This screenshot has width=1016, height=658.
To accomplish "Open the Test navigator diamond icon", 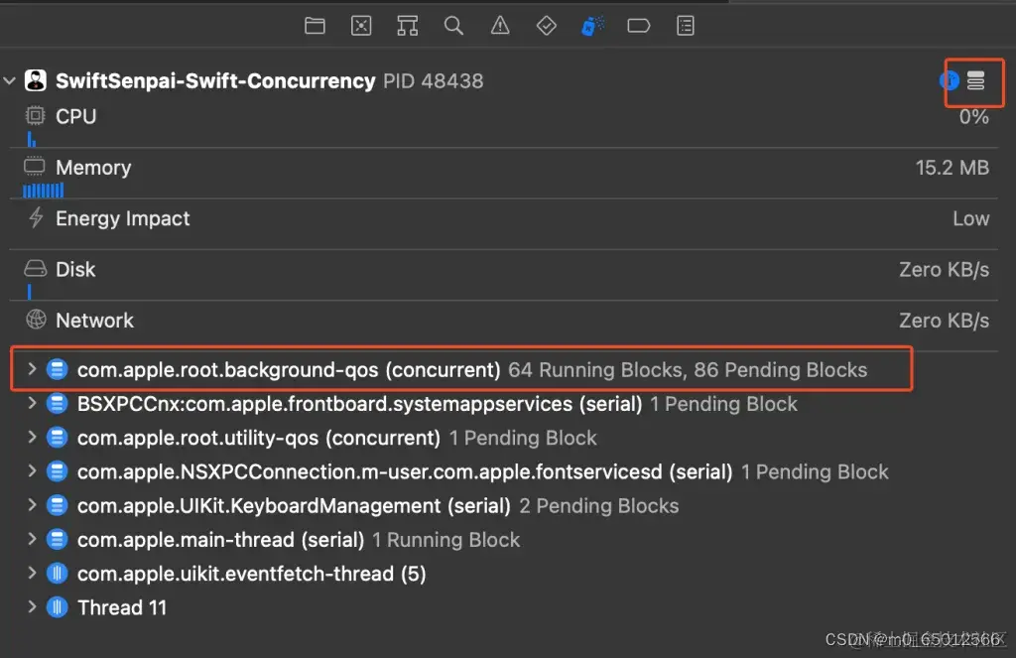I will pos(547,26).
